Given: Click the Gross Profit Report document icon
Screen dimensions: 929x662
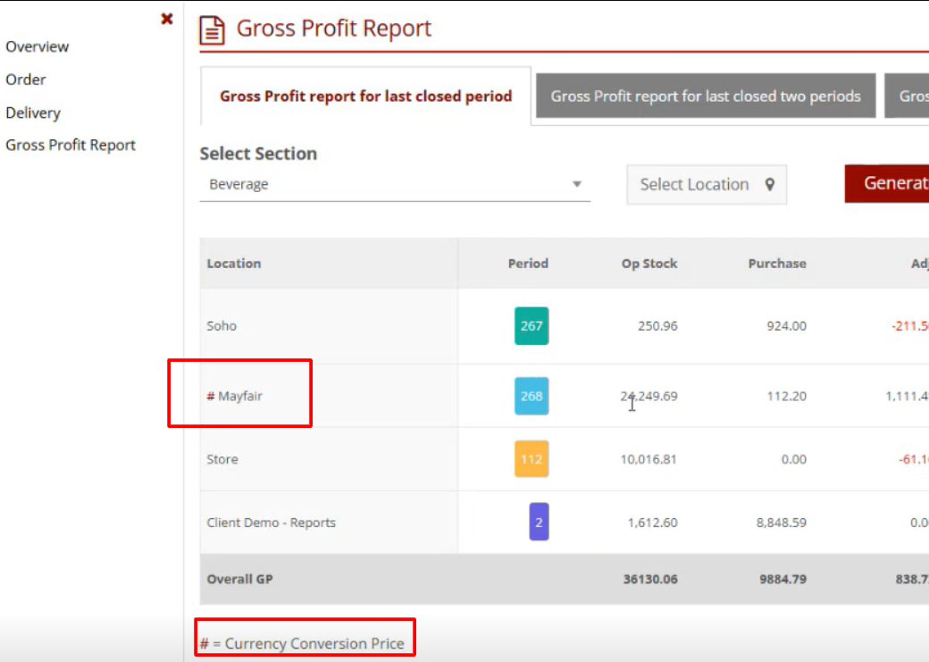Looking at the screenshot, I should 212,30.
